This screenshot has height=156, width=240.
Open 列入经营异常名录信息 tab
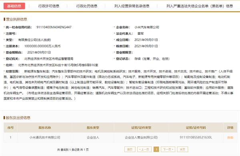click(x=132, y=6)
